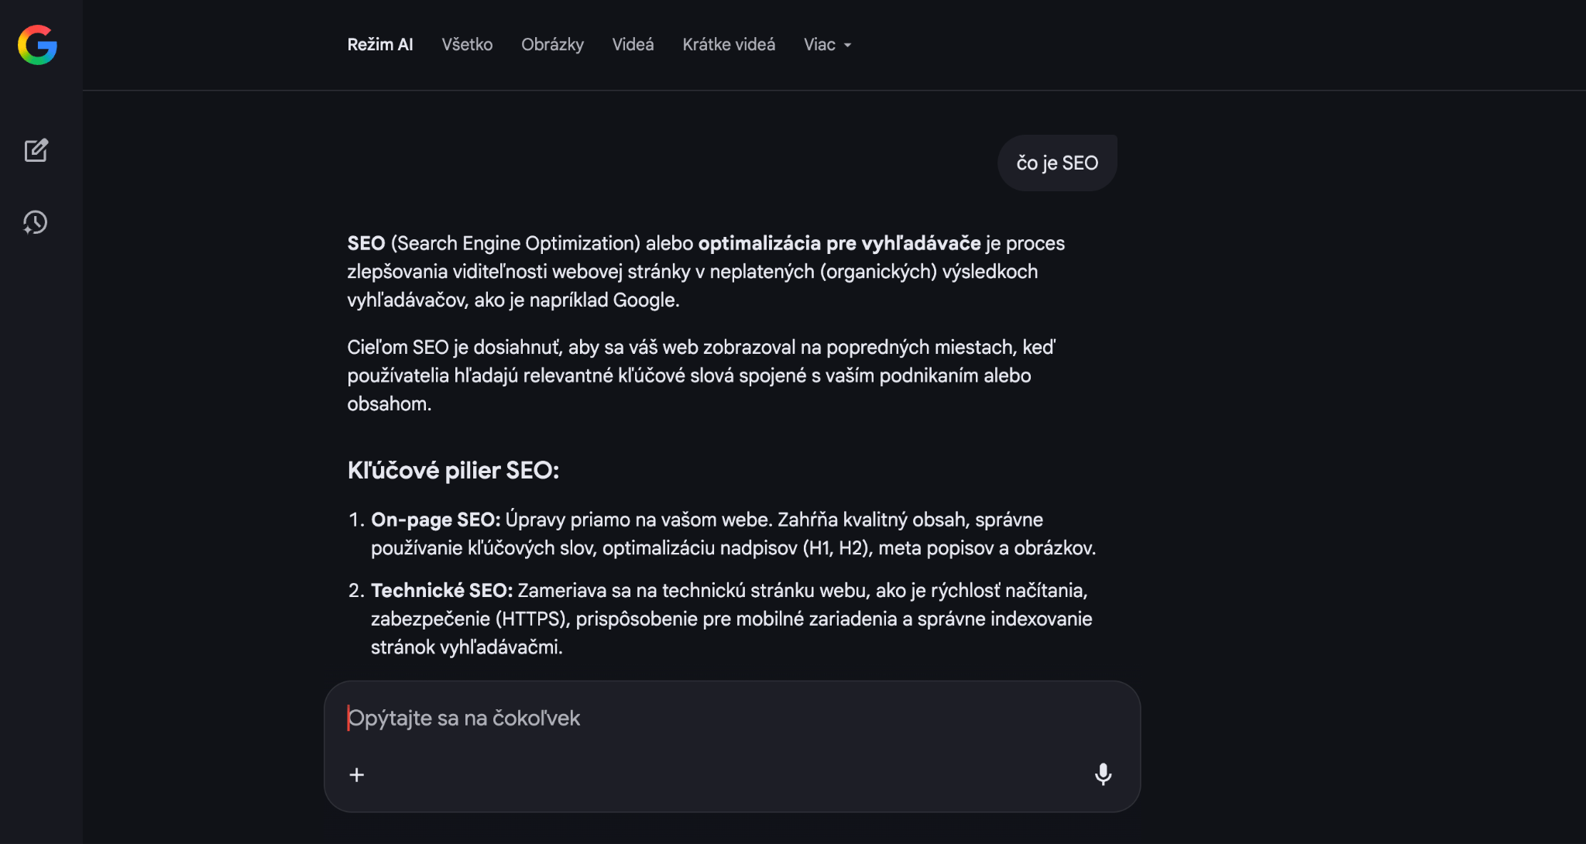Switch to the Všetko tab
The width and height of the screenshot is (1586, 844).
coord(467,45)
